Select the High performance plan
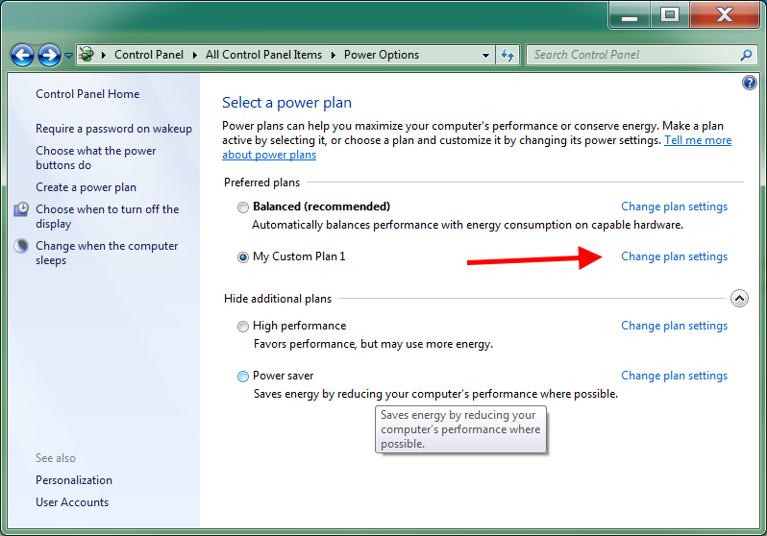This screenshot has width=767, height=536. (242, 327)
